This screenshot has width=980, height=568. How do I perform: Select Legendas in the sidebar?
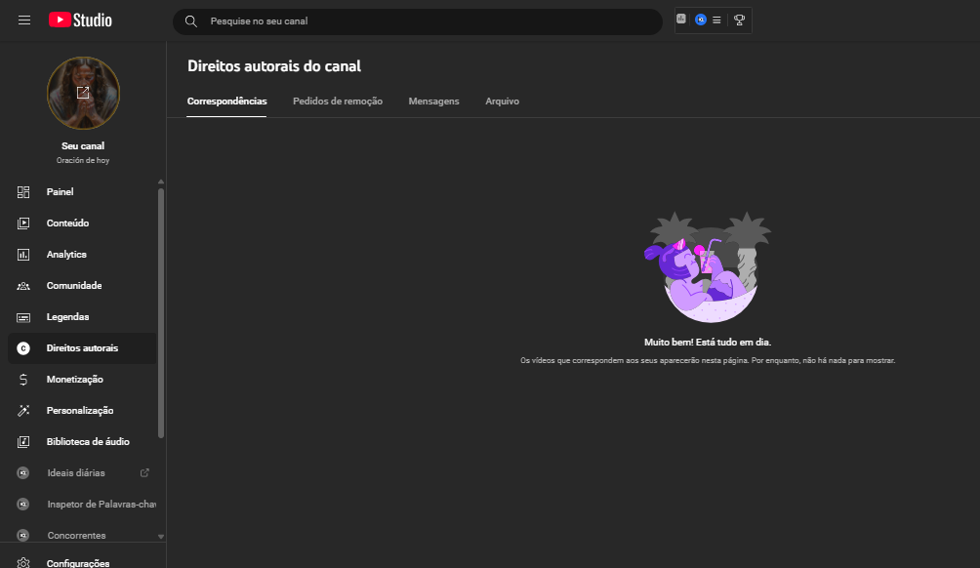point(67,317)
